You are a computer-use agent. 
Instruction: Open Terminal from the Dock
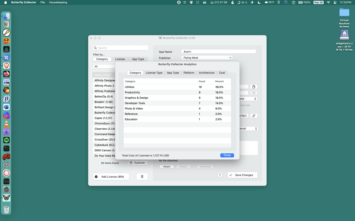tap(7, 148)
